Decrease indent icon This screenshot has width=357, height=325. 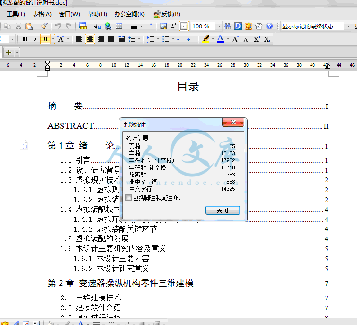[x=180, y=39]
